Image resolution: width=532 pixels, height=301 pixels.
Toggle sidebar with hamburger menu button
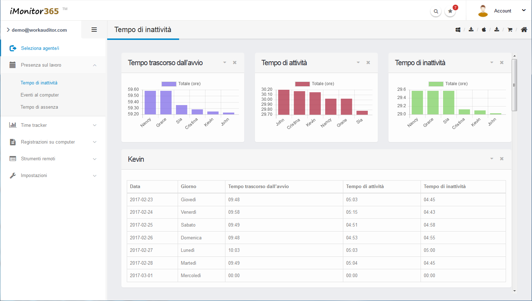click(x=94, y=30)
